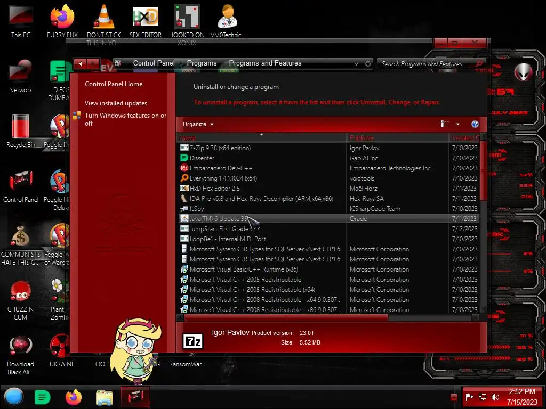The image size is (546, 409).
Task: Open the Organize dropdown menu
Action: [x=198, y=124]
